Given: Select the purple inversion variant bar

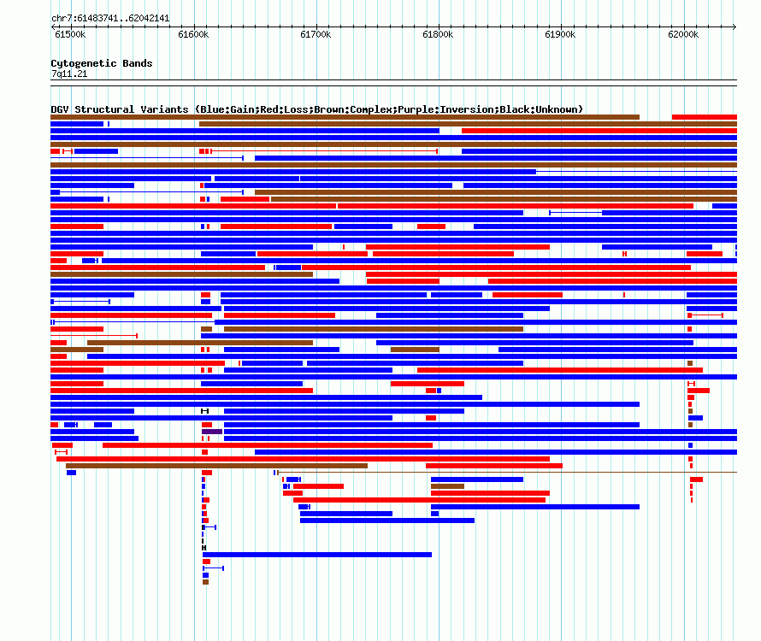Looking at the screenshot, I should click(212, 432).
